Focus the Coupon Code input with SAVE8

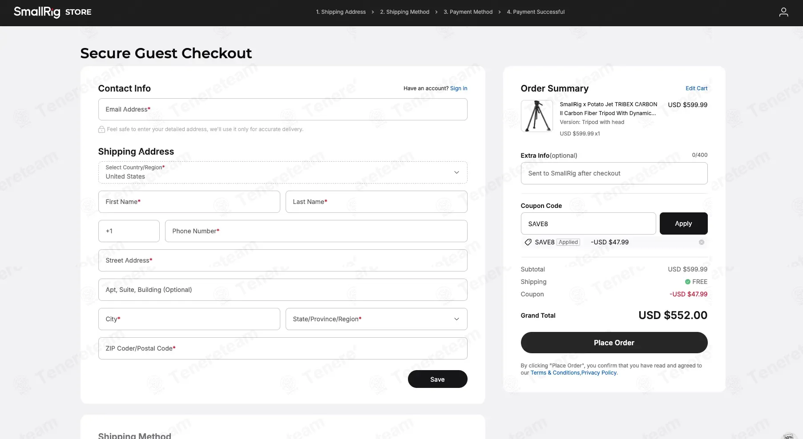pos(588,223)
